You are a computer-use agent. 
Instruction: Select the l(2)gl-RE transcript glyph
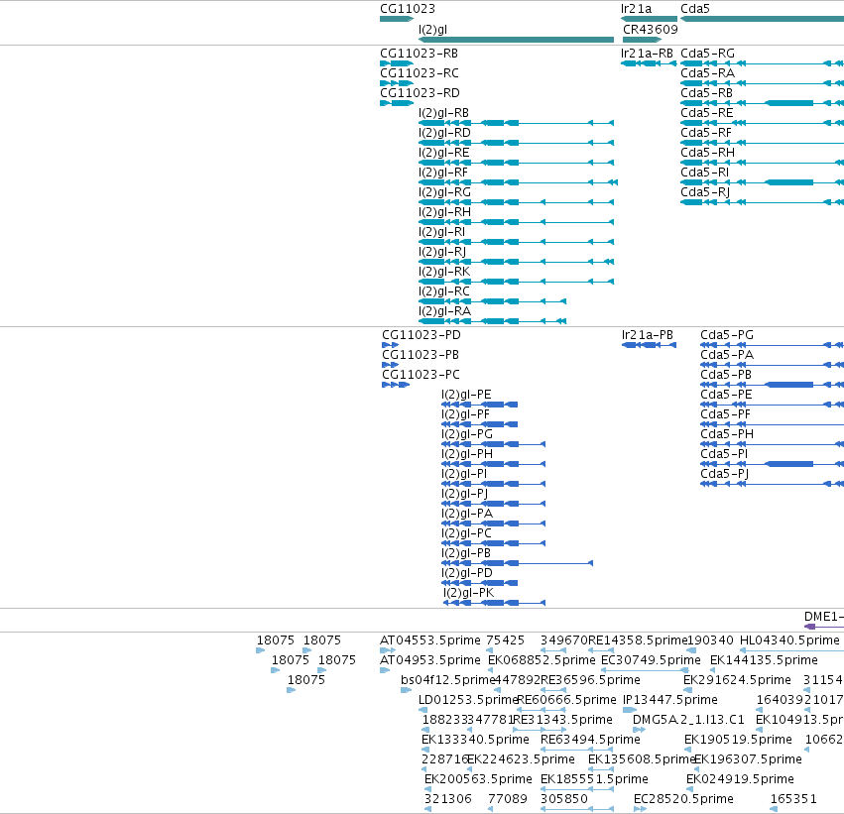tap(516, 163)
